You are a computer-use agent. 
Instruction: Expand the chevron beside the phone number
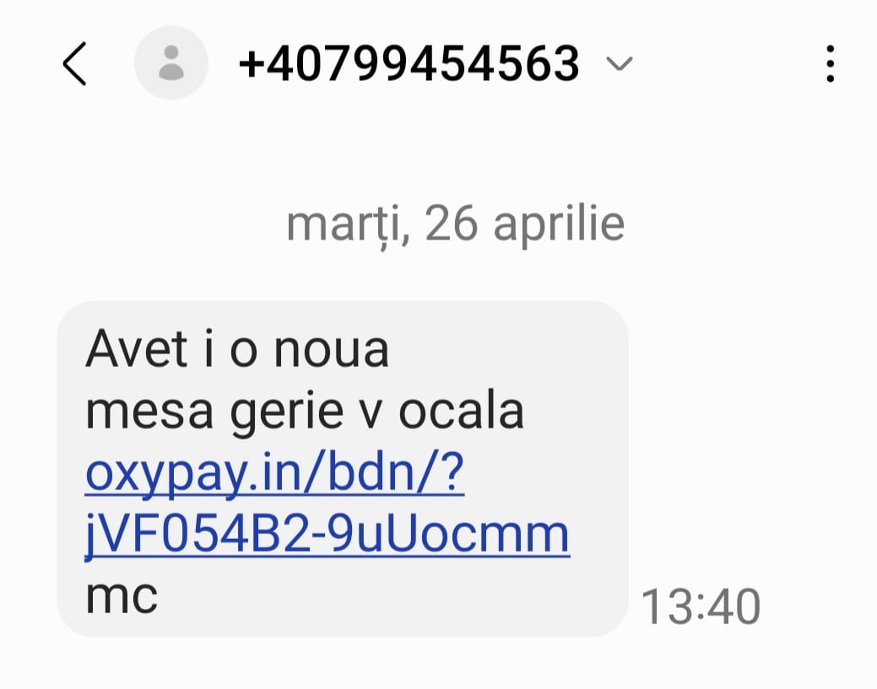tap(620, 64)
